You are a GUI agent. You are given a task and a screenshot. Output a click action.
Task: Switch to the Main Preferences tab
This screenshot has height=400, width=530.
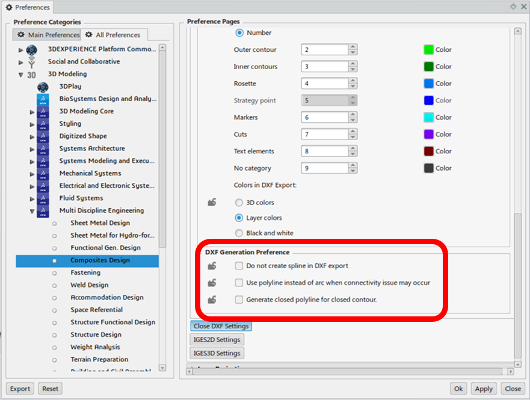point(48,35)
